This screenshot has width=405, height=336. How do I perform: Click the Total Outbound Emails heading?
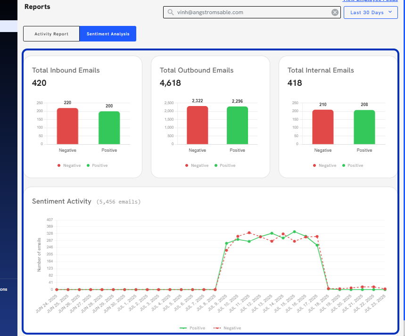pyautogui.click(x=197, y=70)
